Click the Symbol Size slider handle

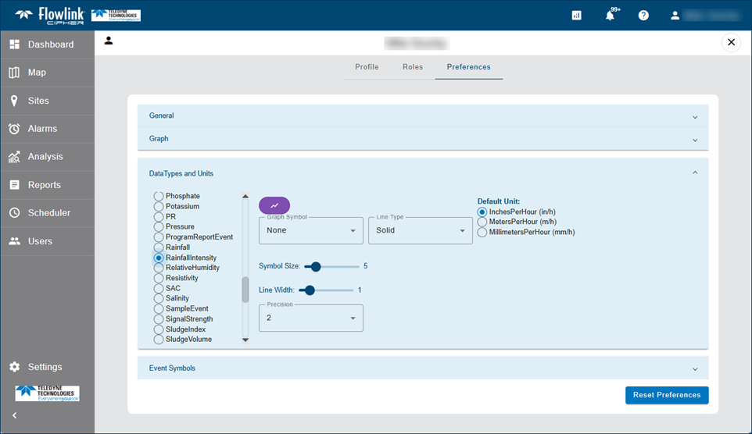click(316, 267)
